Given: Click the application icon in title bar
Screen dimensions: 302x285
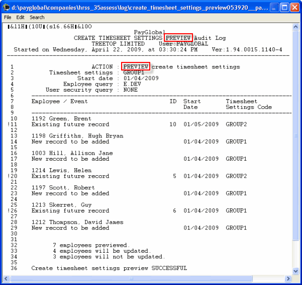Looking at the screenshot, I should [x=6, y=8].
